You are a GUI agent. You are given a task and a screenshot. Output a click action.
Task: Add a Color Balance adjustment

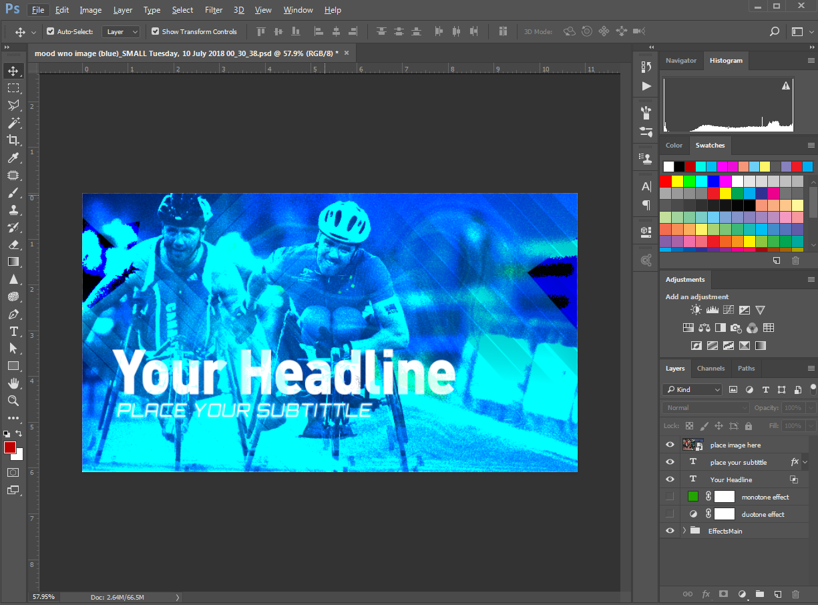(704, 328)
